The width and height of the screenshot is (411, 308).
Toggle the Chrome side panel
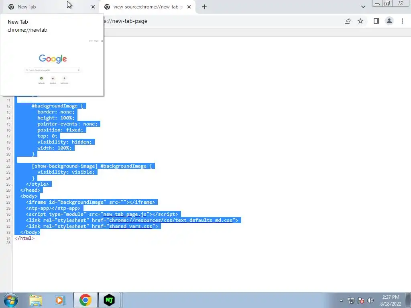point(376,21)
